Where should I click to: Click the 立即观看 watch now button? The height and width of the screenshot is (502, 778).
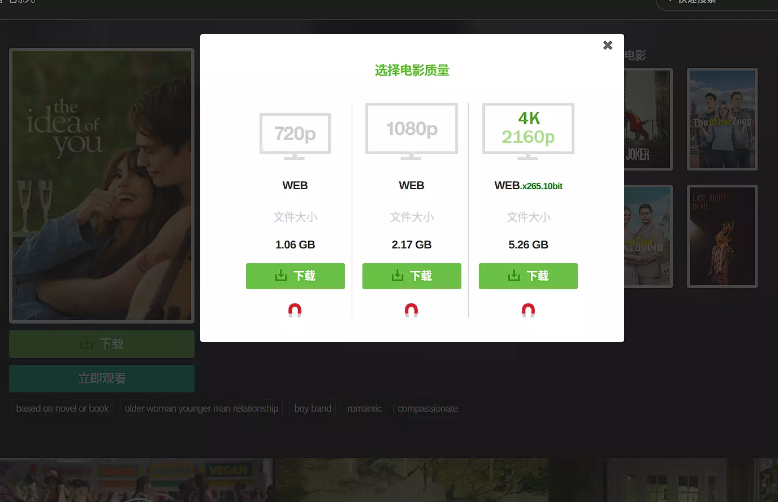(x=102, y=378)
